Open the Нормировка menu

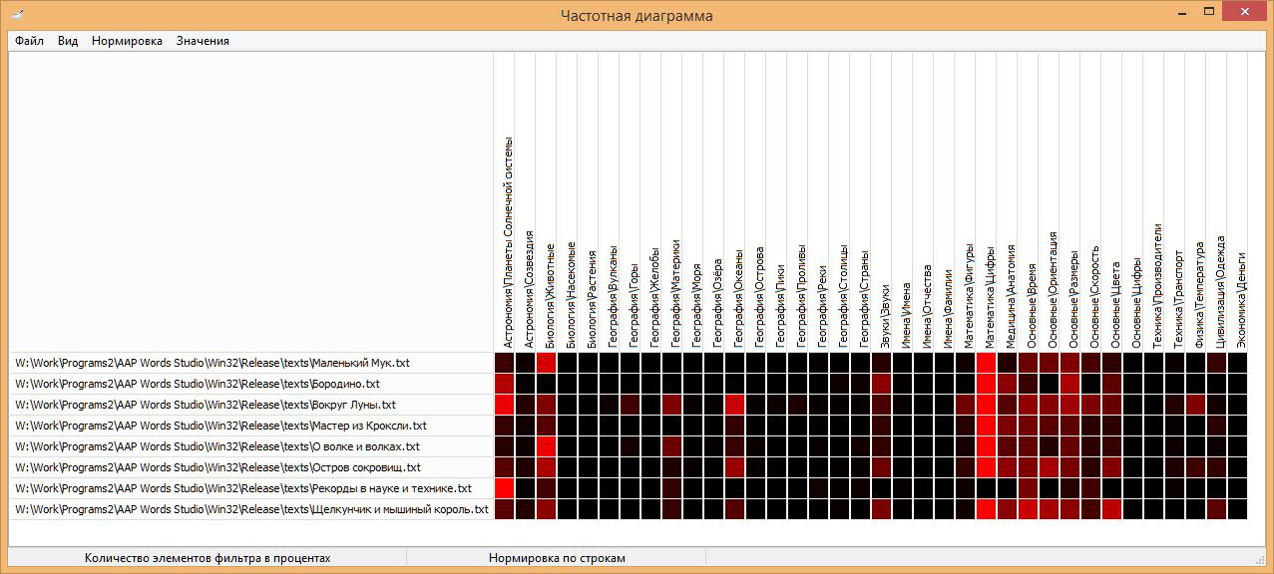pos(127,41)
